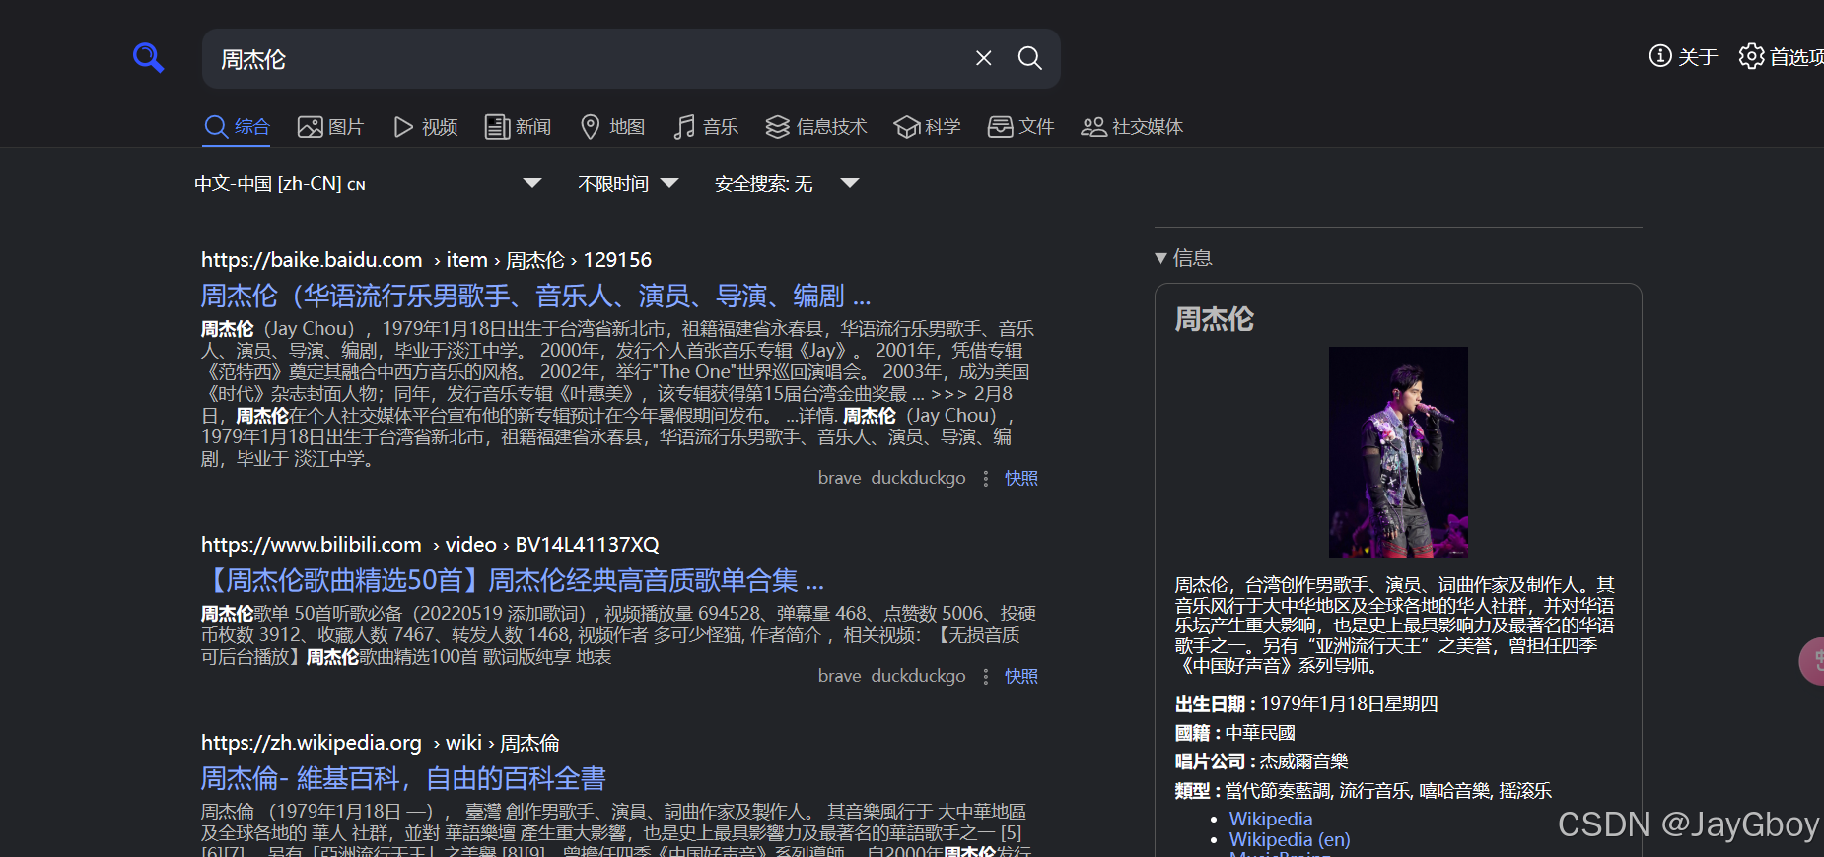
Task: Open the bilibili 周杰伦歌曲精选50首 result
Action: [x=512, y=580]
